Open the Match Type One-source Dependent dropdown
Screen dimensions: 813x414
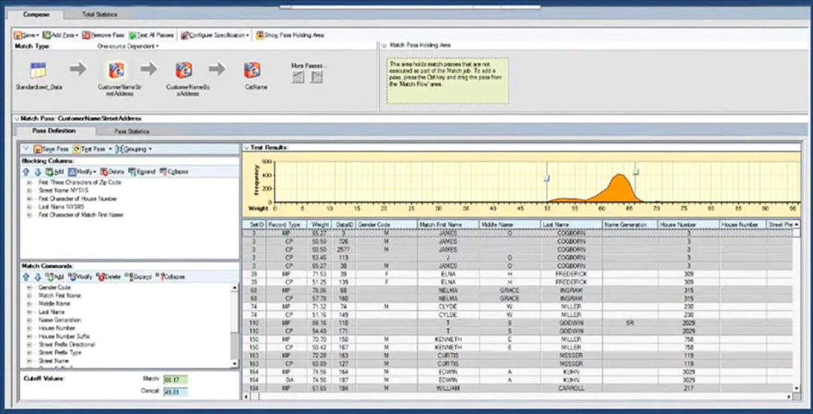click(128, 46)
